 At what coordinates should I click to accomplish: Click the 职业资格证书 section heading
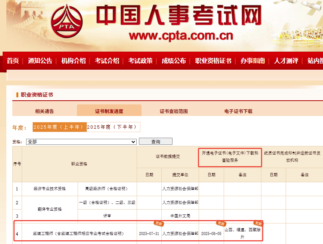[37, 95]
